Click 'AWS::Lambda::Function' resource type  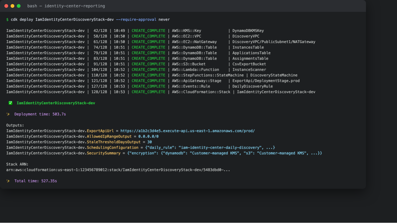195,69
